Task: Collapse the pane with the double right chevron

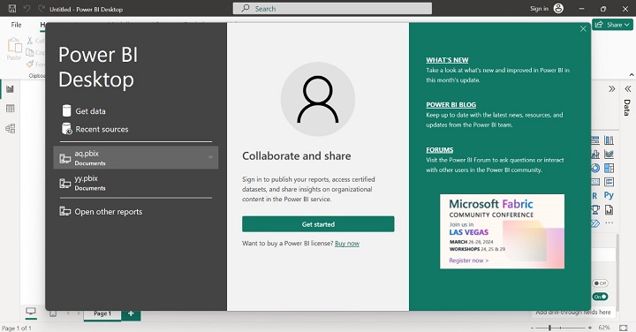Action: (611, 89)
